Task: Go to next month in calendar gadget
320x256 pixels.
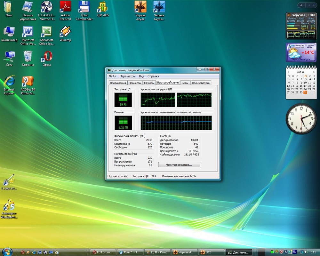Action: point(314,72)
